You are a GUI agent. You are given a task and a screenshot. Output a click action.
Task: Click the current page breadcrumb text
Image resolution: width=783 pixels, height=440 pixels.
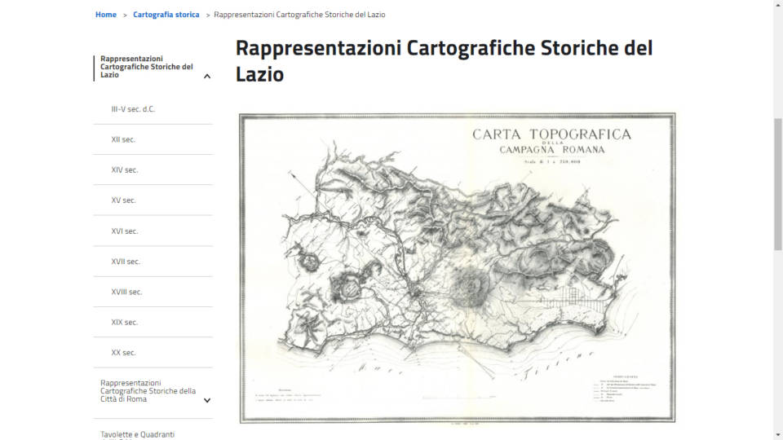[x=299, y=15]
